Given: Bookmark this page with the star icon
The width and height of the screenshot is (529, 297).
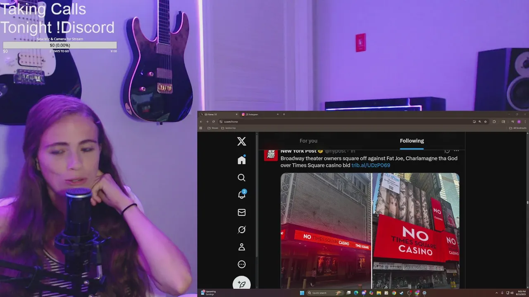Looking at the screenshot, I should point(486,122).
